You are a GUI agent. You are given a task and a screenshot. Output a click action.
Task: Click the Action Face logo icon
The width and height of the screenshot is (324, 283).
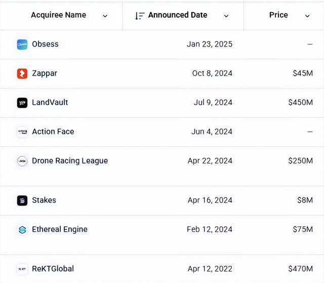22,132
